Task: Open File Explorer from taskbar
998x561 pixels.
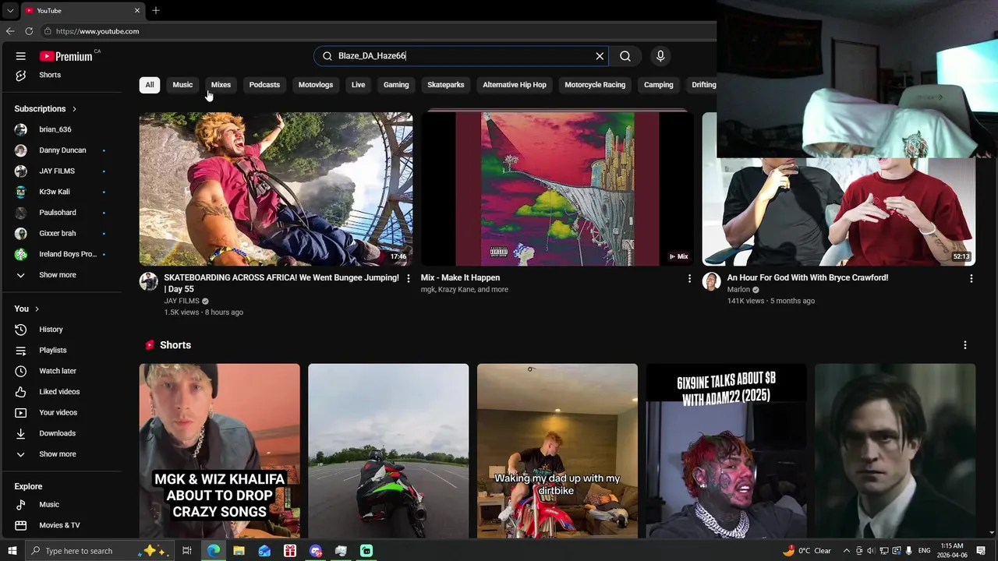Action: (239, 551)
